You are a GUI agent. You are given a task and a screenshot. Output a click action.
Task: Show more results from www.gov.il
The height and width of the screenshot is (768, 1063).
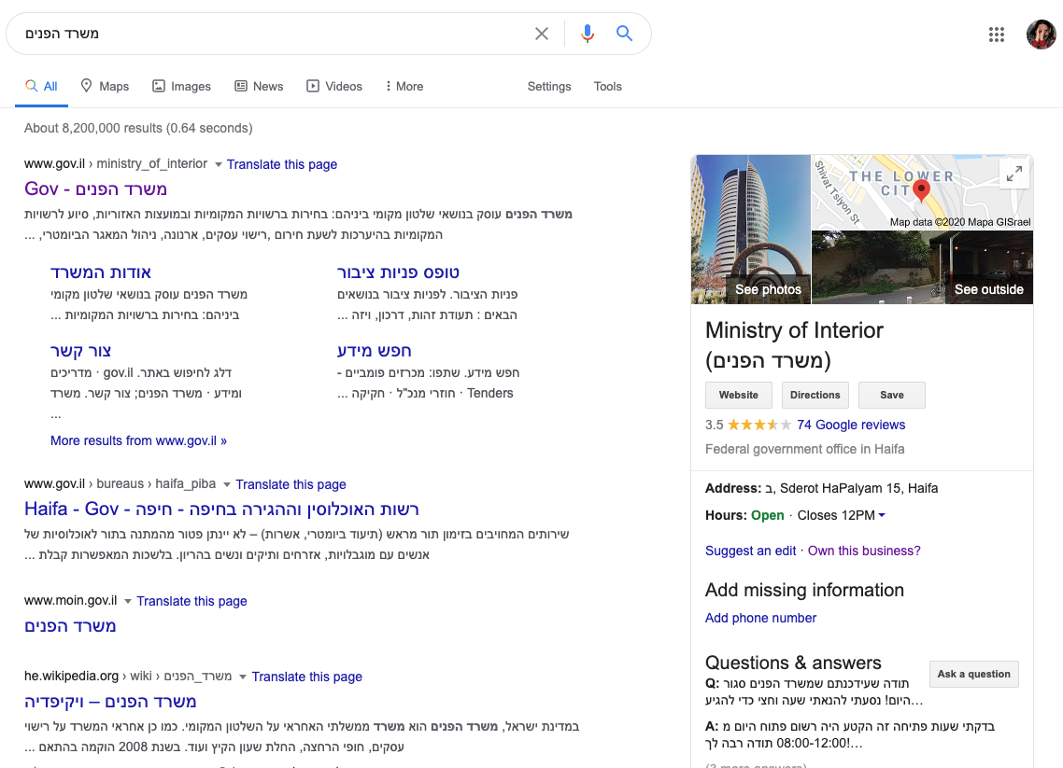(138, 440)
